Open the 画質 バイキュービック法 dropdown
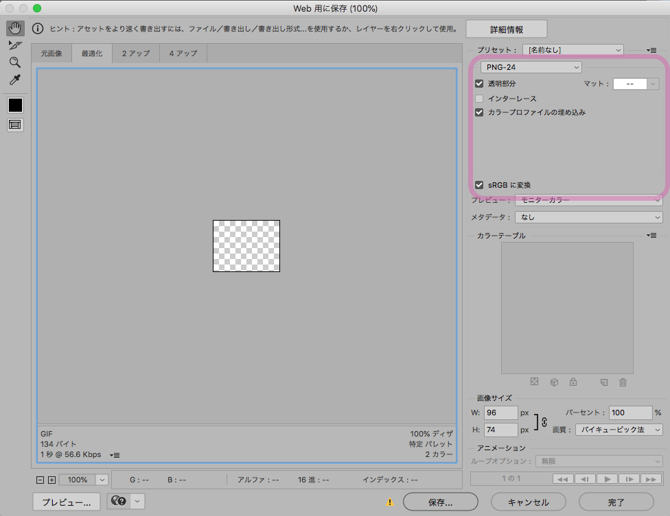Screen dimensions: 670x516 coord(619,430)
